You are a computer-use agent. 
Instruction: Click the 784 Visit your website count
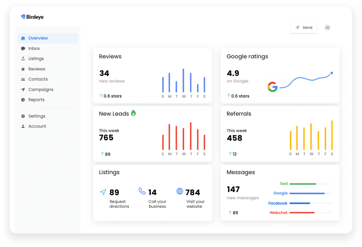(193, 192)
